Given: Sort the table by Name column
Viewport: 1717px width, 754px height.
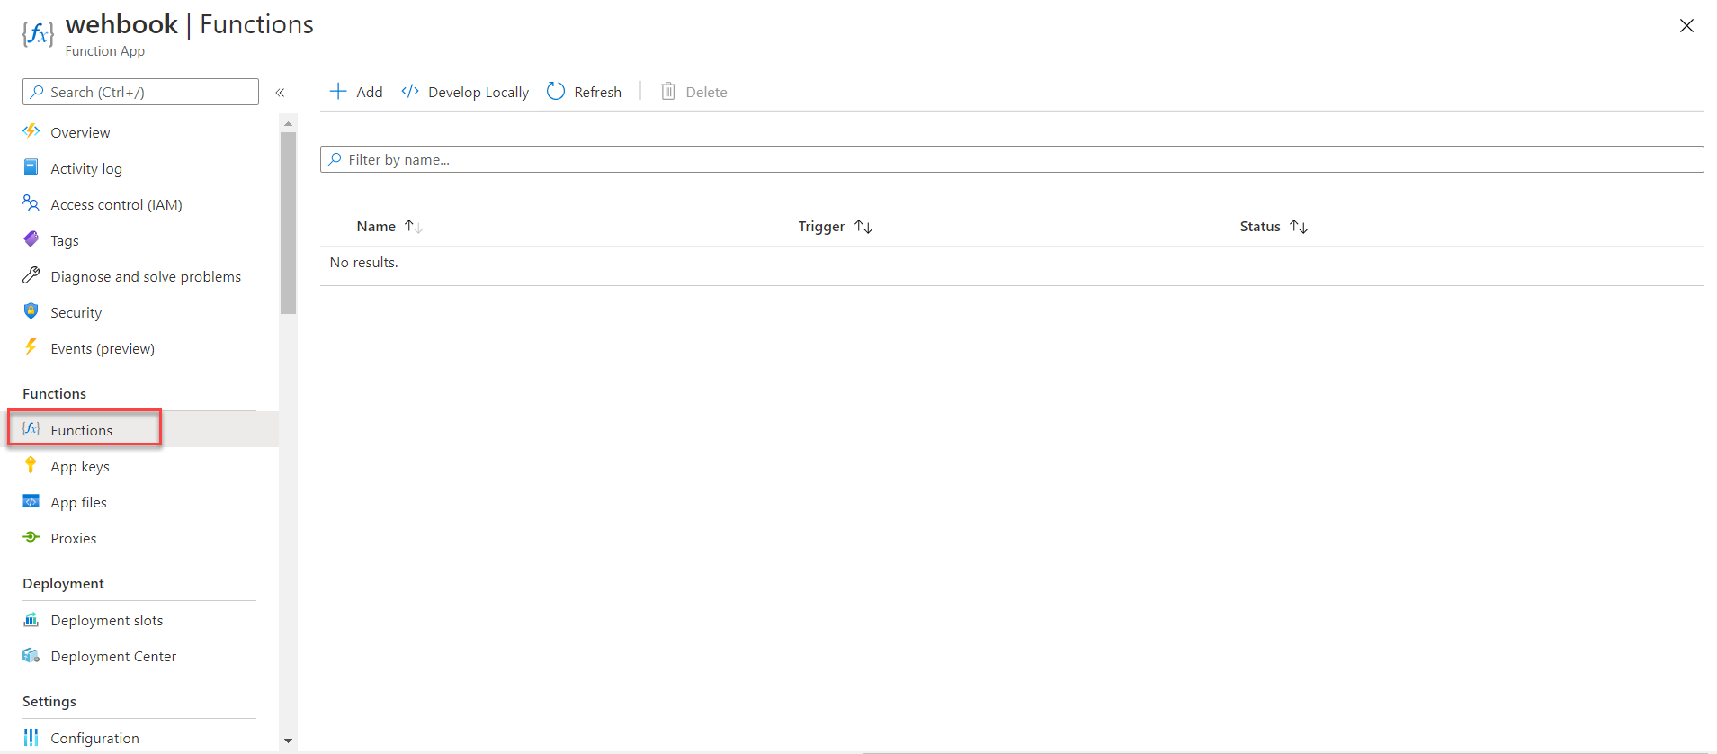Looking at the screenshot, I should (x=389, y=227).
